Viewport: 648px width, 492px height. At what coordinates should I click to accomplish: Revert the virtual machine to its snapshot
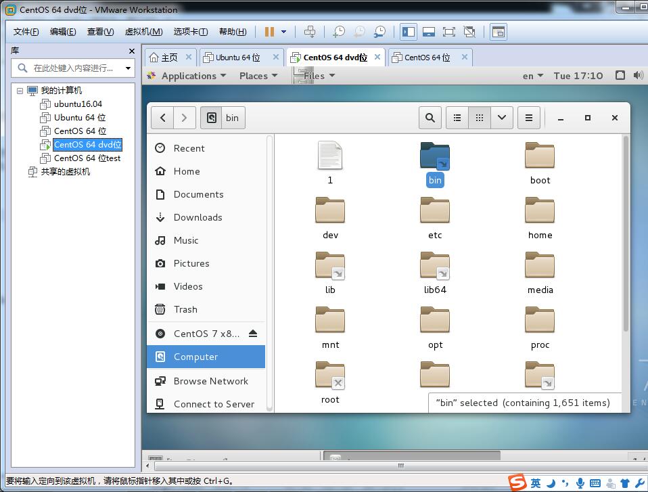pyautogui.click(x=359, y=32)
